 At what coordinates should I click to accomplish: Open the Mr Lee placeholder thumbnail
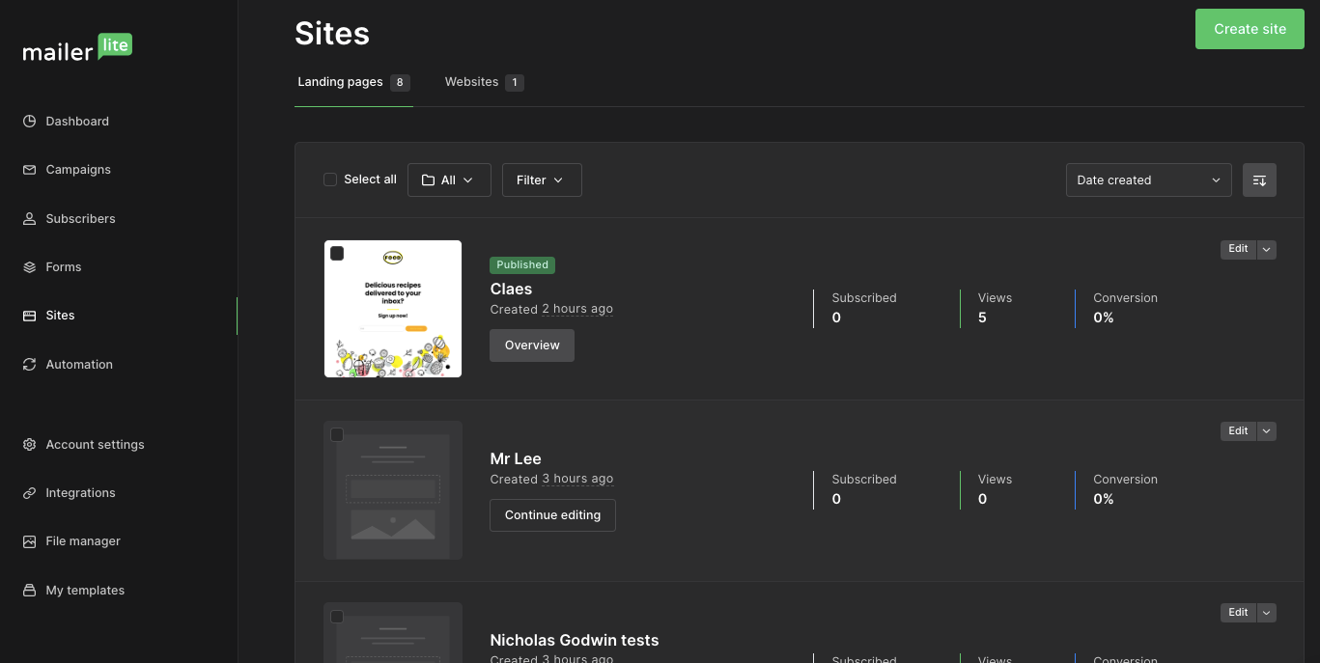[x=393, y=490]
